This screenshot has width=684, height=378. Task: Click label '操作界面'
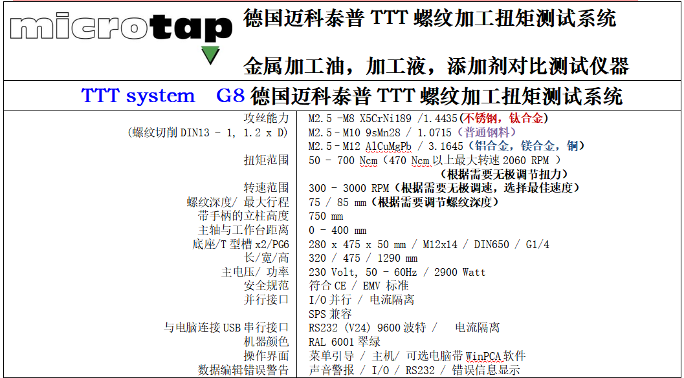(x=266, y=356)
